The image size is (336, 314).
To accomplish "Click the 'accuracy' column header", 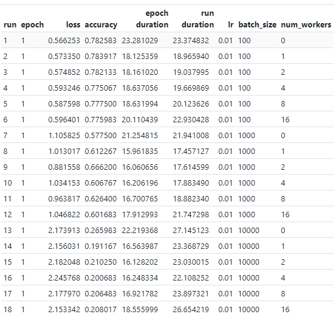I will coord(101,25).
